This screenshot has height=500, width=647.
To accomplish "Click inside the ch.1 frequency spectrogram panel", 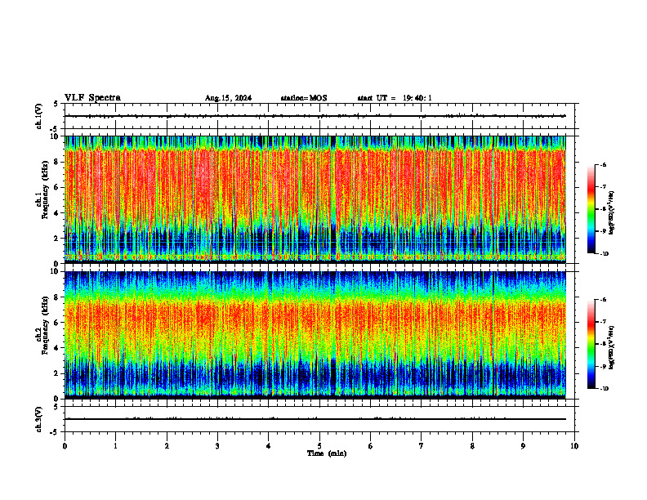I will [315, 199].
